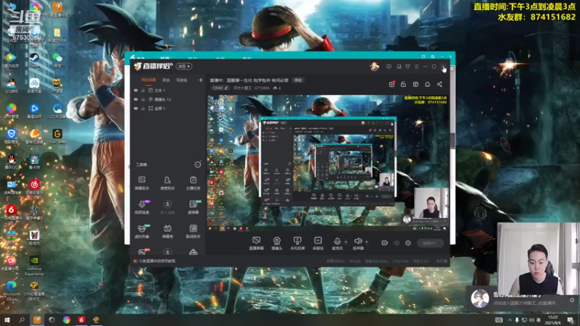Image resolution: width=580 pixels, height=326 pixels.
Task: Click the 直播中 streaming status button
Action: coord(430,243)
